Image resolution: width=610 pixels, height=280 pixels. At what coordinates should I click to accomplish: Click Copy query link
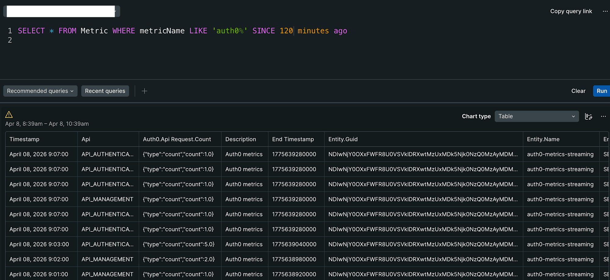[x=571, y=11]
